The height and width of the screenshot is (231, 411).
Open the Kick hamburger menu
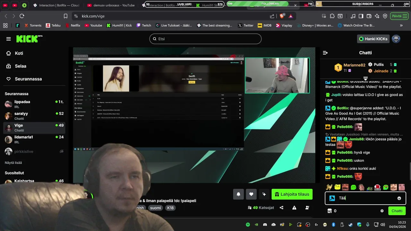point(8,39)
